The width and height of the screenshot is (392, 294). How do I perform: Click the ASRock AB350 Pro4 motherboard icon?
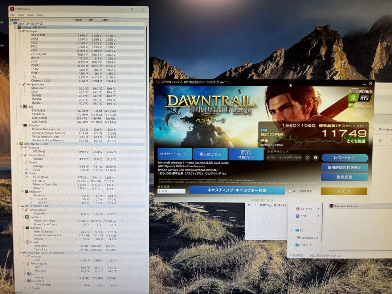pos(19,28)
